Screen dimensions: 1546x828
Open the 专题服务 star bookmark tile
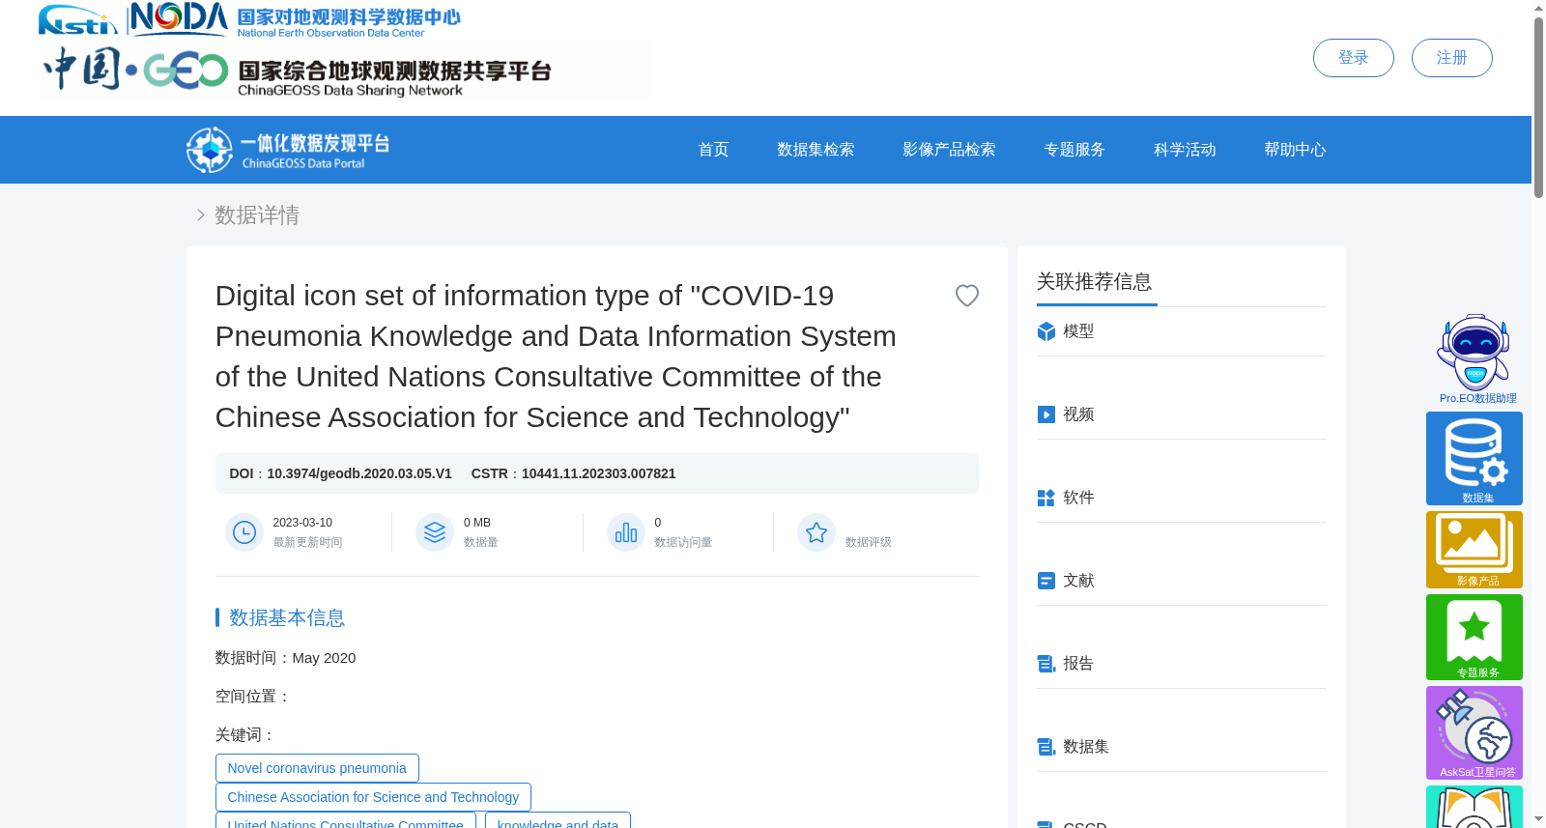click(x=1474, y=637)
